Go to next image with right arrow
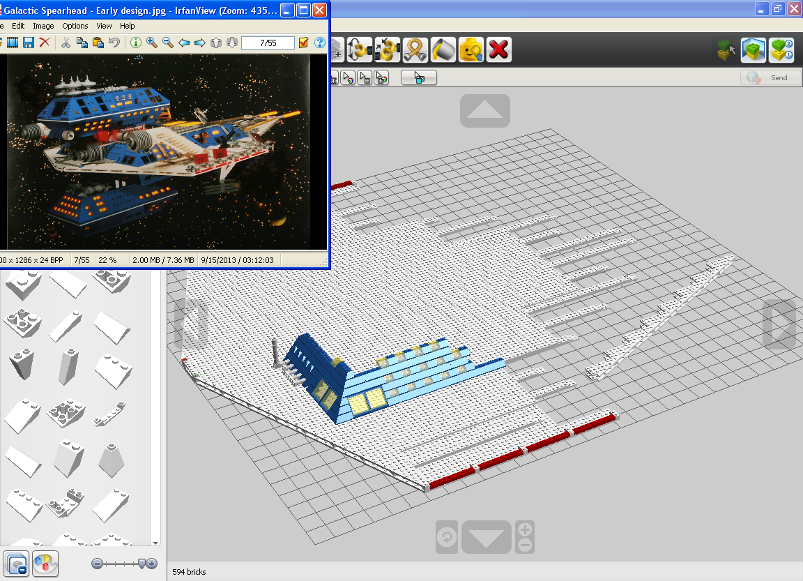The height and width of the screenshot is (581, 803). 200,43
